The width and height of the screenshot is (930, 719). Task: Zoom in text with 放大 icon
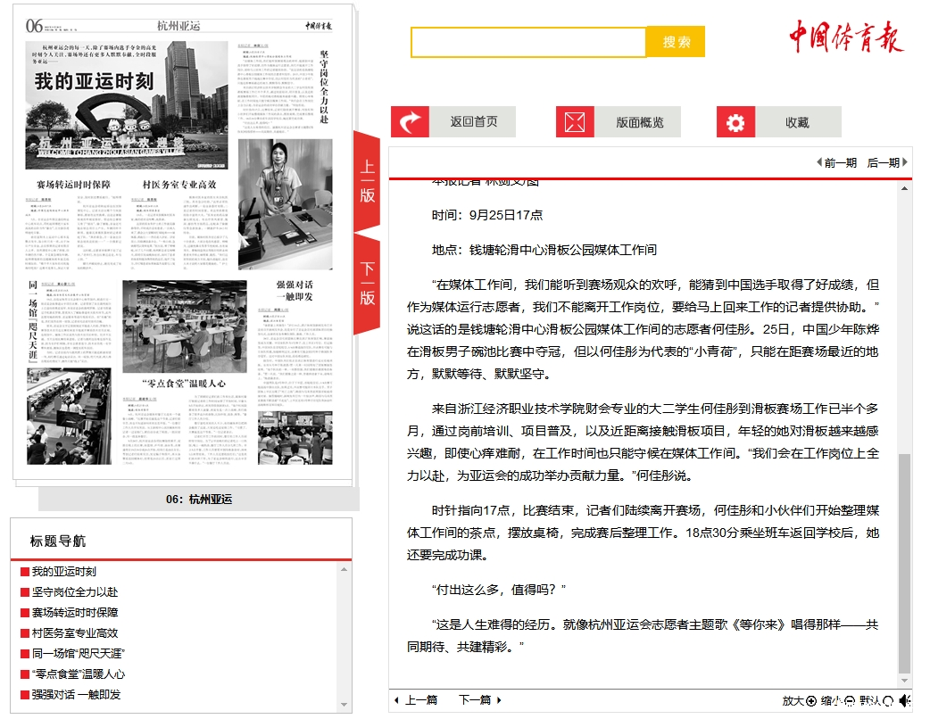[x=811, y=701]
